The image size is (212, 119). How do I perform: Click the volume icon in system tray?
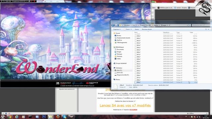(x=200, y=117)
